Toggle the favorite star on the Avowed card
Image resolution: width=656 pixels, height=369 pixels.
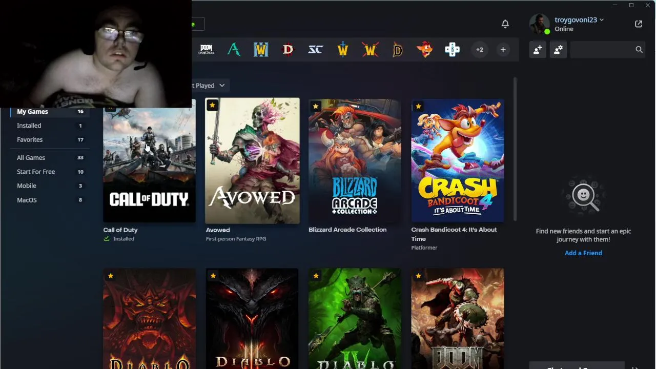pyautogui.click(x=212, y=105)
